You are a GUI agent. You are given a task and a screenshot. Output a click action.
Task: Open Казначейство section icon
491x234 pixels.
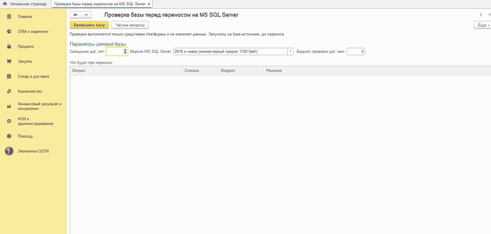pyautogui.click(x=9, y=92)
